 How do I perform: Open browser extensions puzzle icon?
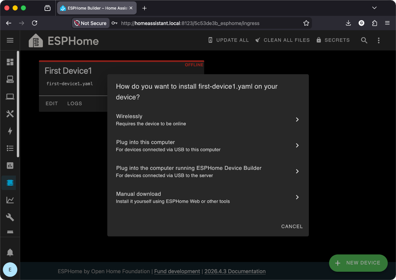coord(374,23)
